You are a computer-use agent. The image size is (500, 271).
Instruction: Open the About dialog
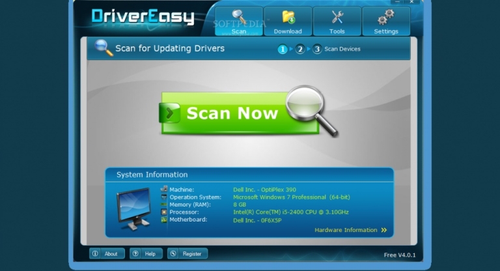(x=107, y=254)
